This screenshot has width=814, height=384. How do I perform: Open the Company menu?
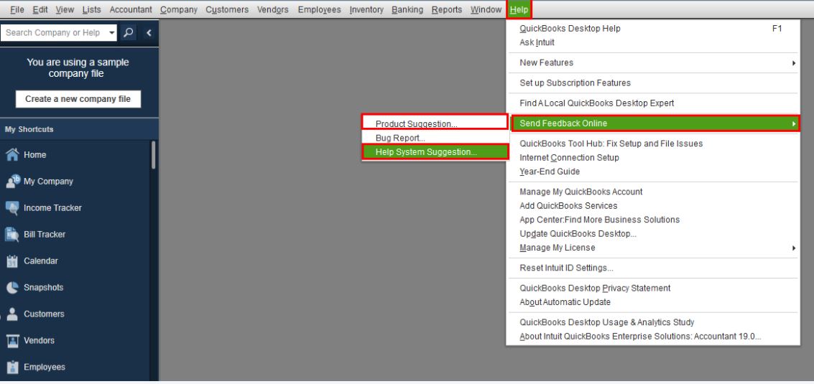[179, 9]
